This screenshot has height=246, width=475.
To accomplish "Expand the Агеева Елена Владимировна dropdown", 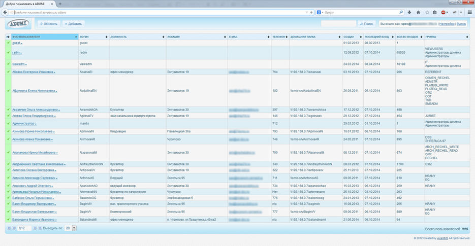I will point(55,117).
